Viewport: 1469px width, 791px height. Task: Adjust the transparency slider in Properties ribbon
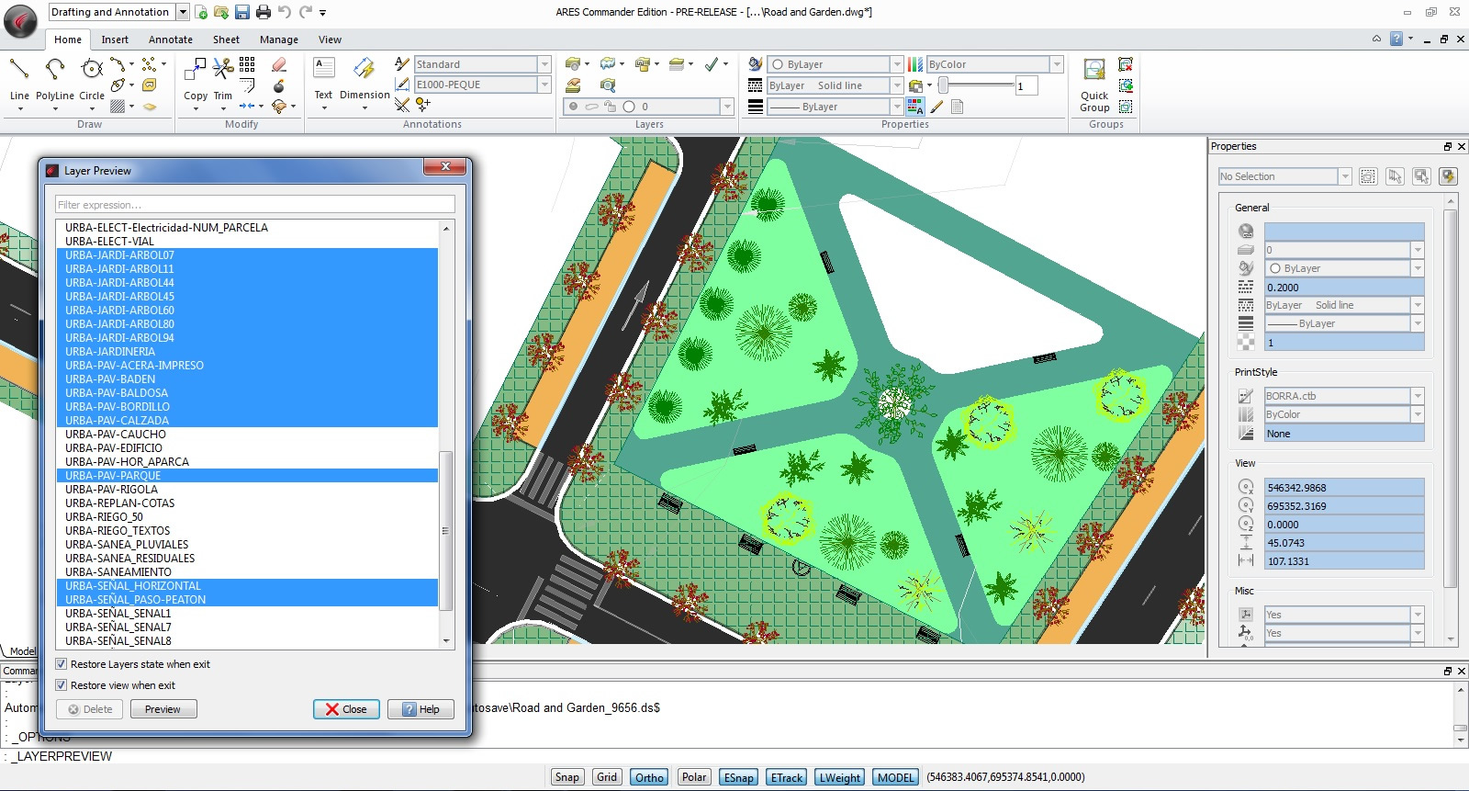pos(944,85)
